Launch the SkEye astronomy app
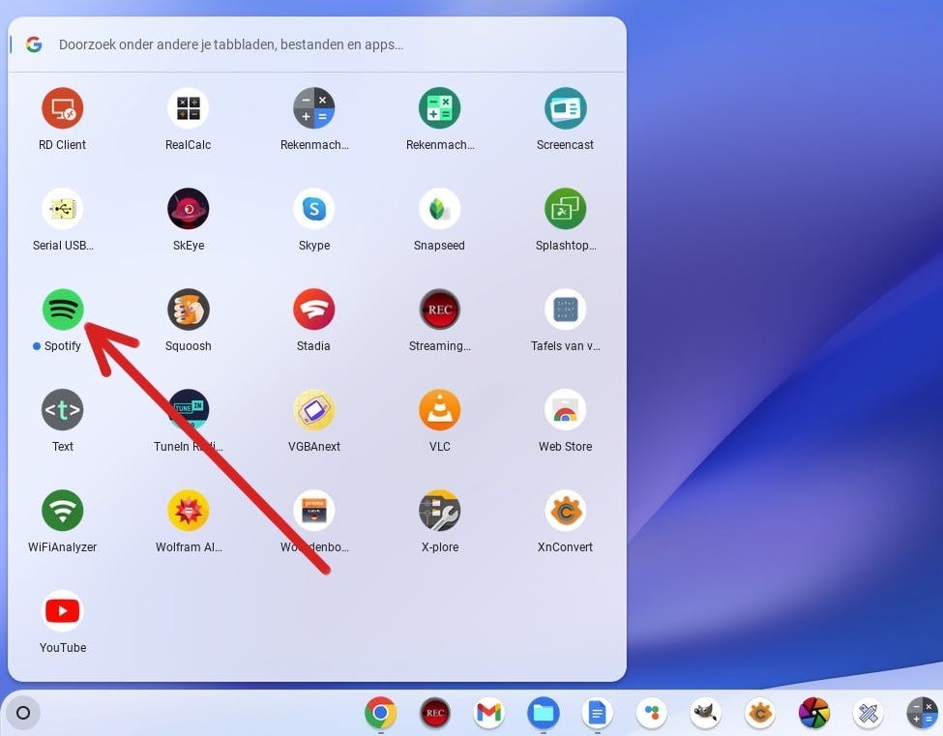 (189, 209)
